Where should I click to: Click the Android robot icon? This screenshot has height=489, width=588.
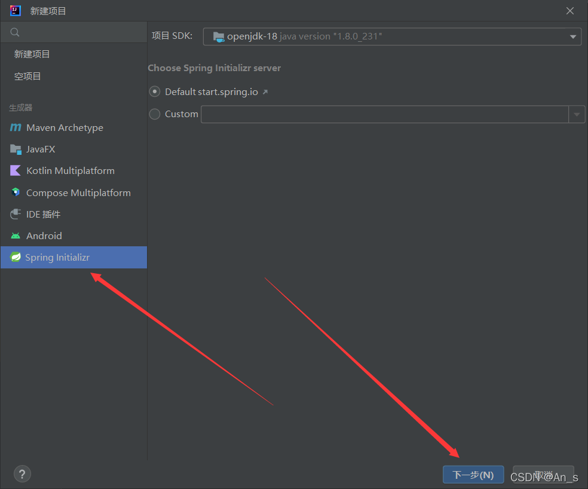(x=16, y=236)
